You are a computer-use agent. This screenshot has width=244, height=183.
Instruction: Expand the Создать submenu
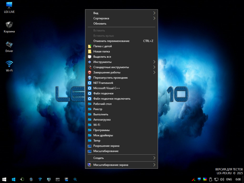(x=121, y=158)
